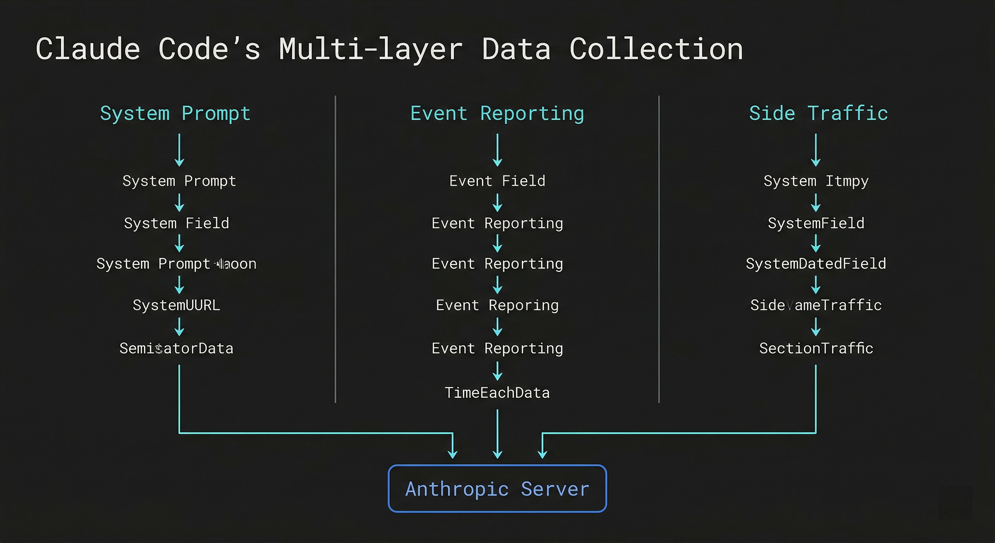Screen dimensions: 995x543
Task: Click the arrow below TimeEachData
Action: pyautogui.click(x=497, y=434)
